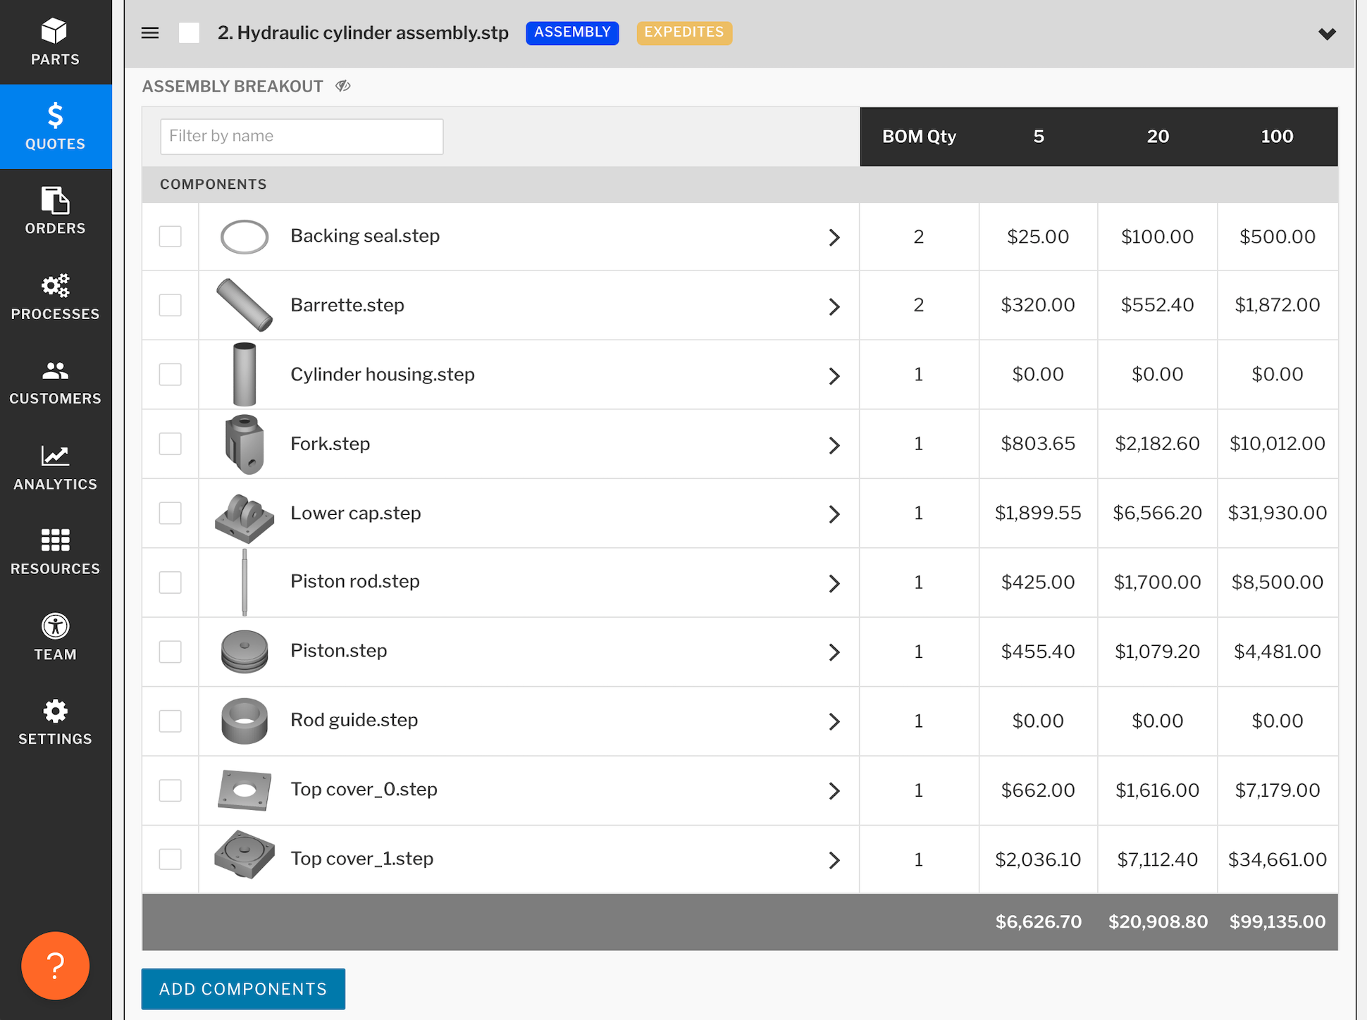Open the Orders section
The width and height of the screenshot is (1367, 1020).
55,211
